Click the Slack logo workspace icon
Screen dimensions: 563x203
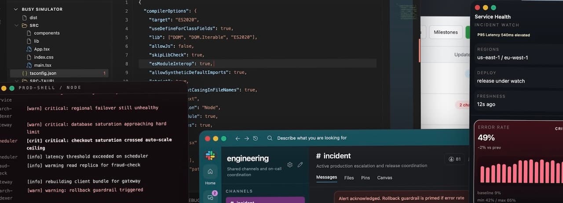tap(210, 155)
